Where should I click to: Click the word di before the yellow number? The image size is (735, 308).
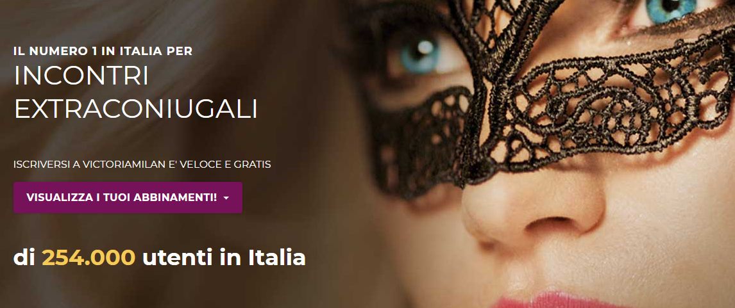tap(24, 258)
